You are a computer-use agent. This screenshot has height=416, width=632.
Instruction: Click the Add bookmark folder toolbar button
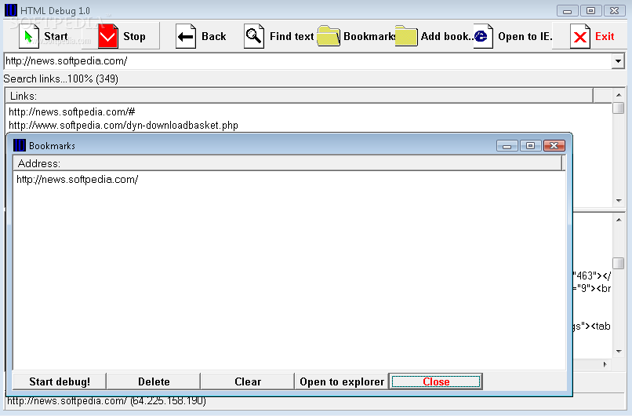[x=434, y=36]
